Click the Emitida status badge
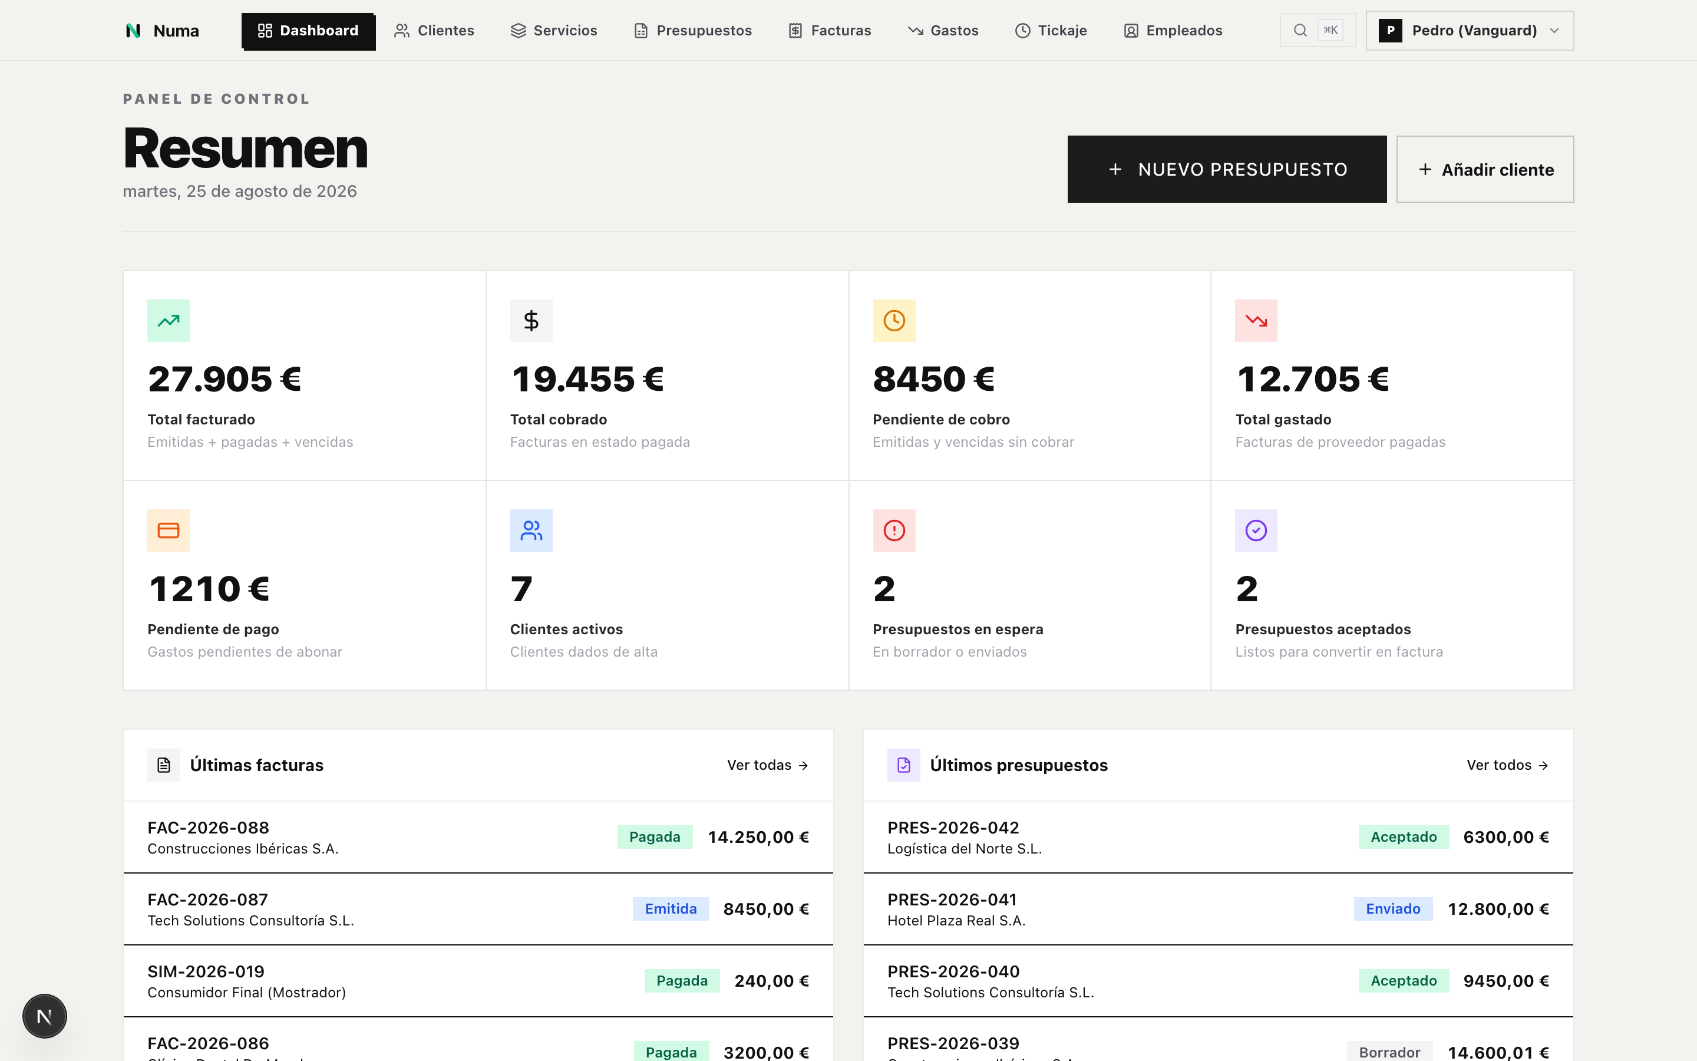The image size is (1697, 1061). (x=671, y=909)
